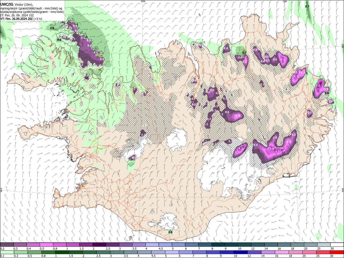The image size is (344, 258).
Task: Click the "rigning/skúrir" legend description line
Action: (31, 8)
